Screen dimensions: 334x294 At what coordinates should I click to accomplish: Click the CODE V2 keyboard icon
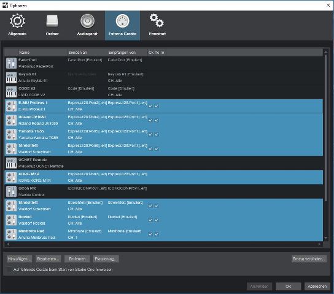[x=11, y=92]
